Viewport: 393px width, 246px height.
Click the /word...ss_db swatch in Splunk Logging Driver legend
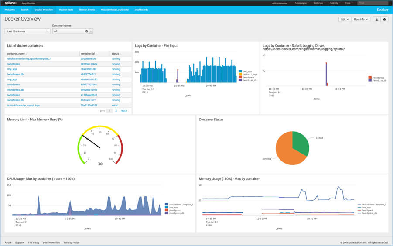[x=370, y=80]
